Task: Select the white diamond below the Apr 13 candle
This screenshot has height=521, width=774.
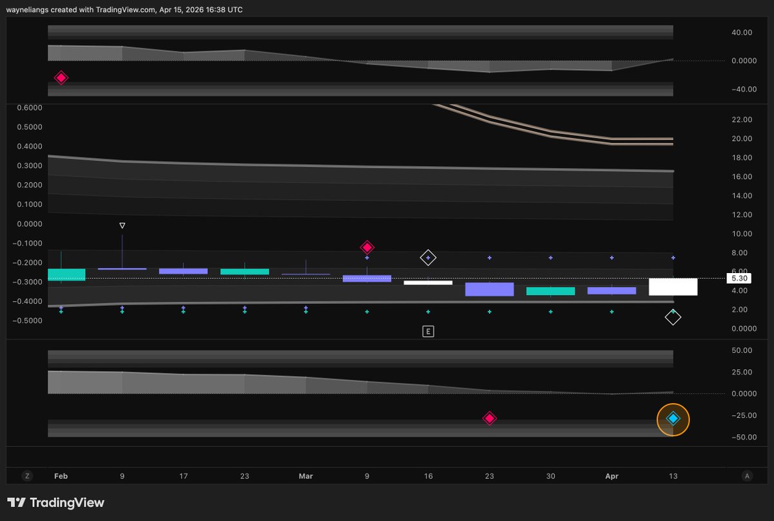Action: click(x=673, y=317)
